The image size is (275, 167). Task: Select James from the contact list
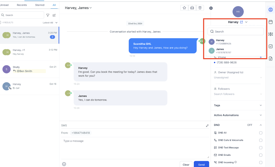click(220, 51)
